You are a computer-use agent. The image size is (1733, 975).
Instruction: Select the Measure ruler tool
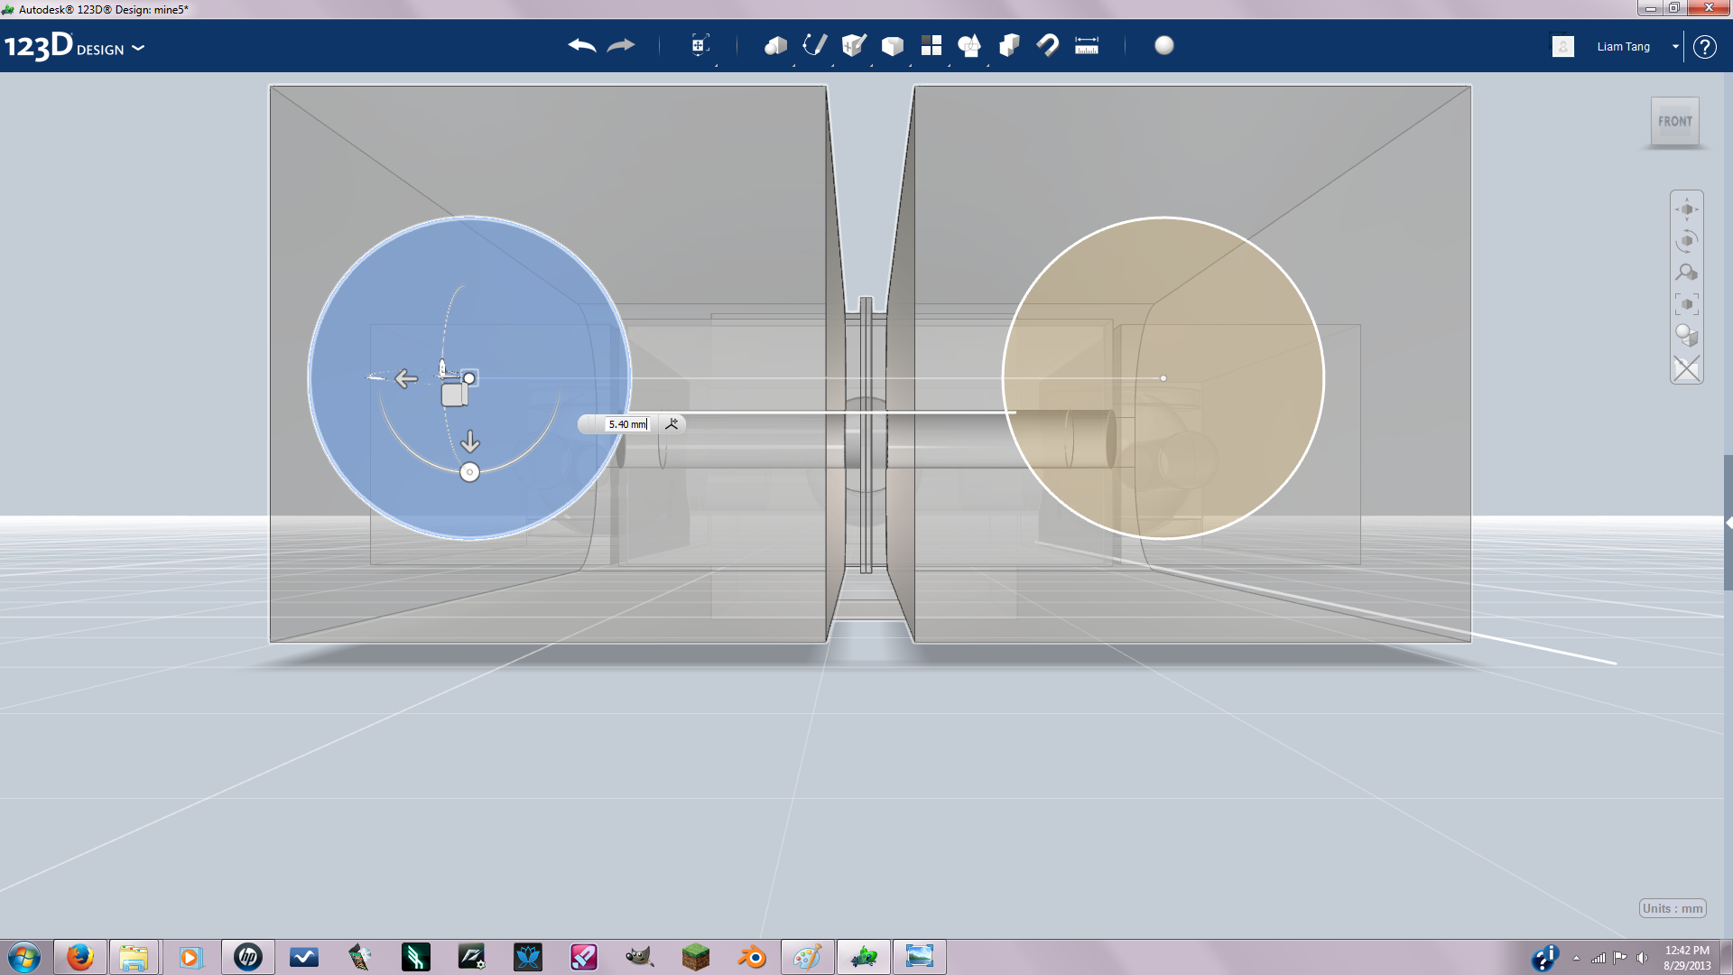(x=1087, y=45)
